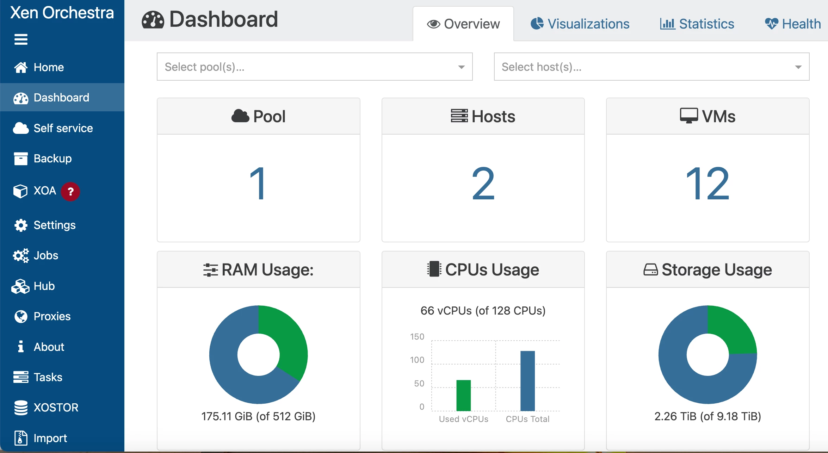Viewport: 828px width, 453px height.
Task: Click the '66 vCPUs (of 128 CPUs)' text
Action: tap(483, 311)
